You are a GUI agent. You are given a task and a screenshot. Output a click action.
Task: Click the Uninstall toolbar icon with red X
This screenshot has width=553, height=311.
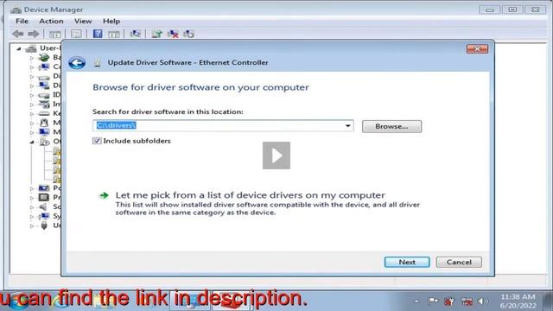click(x=173, y=34)
